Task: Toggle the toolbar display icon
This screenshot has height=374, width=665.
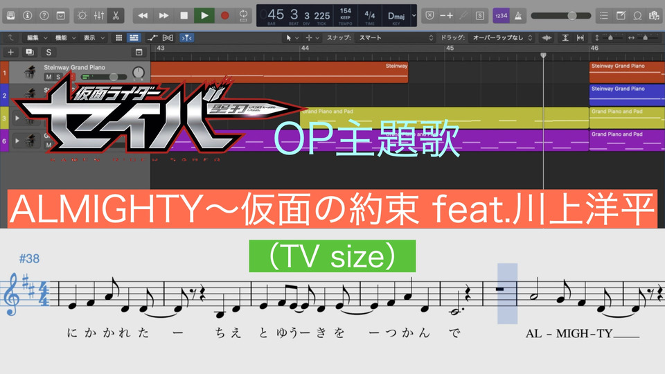Action: tap(61, 16)
